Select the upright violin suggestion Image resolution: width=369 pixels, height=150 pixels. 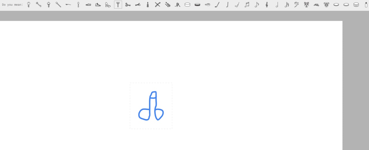pyautogui.click(x=148, y=5)
